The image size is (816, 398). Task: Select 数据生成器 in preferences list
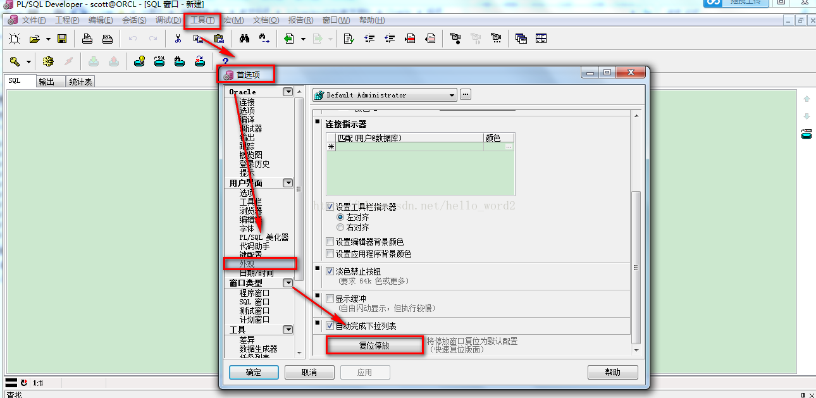[258, 349]
